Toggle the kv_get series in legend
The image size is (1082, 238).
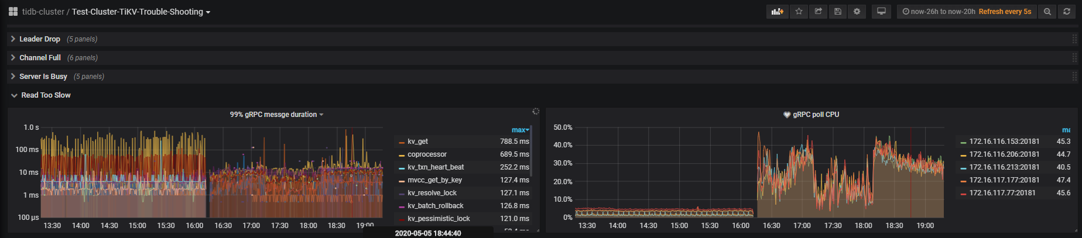(x=417, y=142)
